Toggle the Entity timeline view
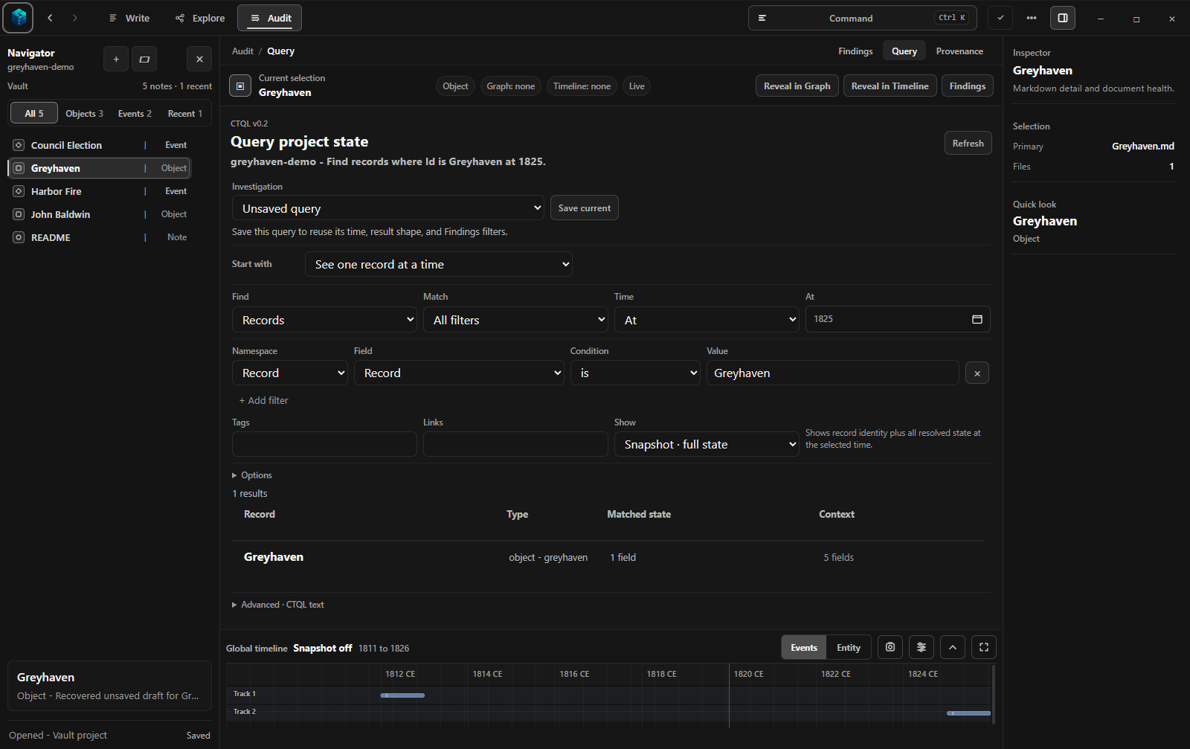Screen dimensions: 1190x749 [849, 648]
